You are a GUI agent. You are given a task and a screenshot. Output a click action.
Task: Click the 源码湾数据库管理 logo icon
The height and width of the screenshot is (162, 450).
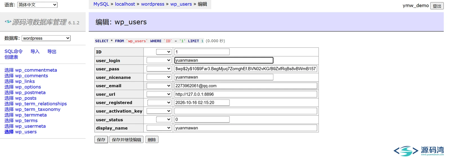[8, 22]
